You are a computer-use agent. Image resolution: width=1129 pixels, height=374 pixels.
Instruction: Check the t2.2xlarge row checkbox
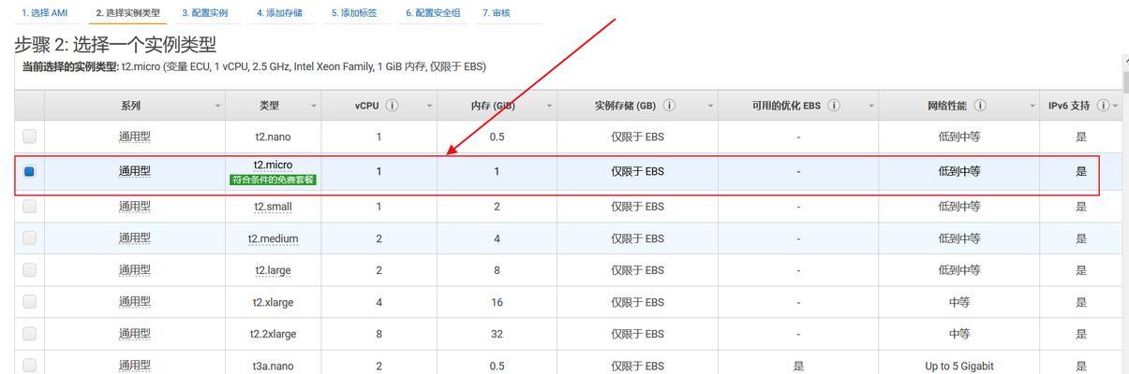click(x=29, y=334)
